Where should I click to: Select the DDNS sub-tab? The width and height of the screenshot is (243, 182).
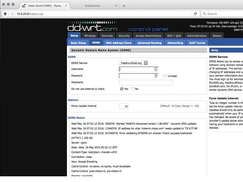click(x=96, y=42)
